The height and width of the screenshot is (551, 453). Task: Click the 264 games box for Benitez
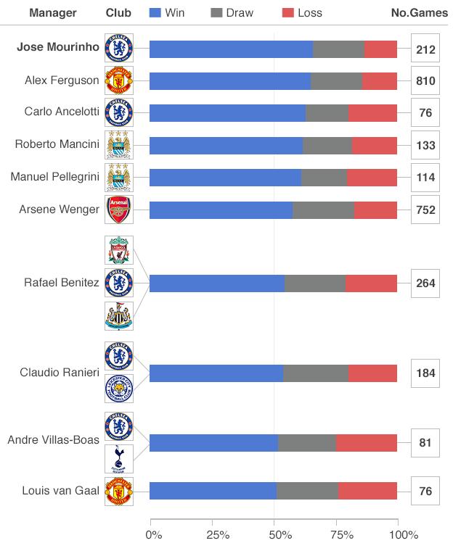pos(425,283)
